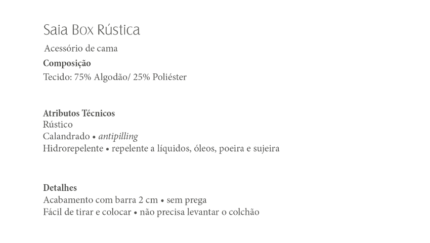Click the word 'Hidrorepelente'
The height and width of the screenshot is (243, 430).
(x=73, y=148)
